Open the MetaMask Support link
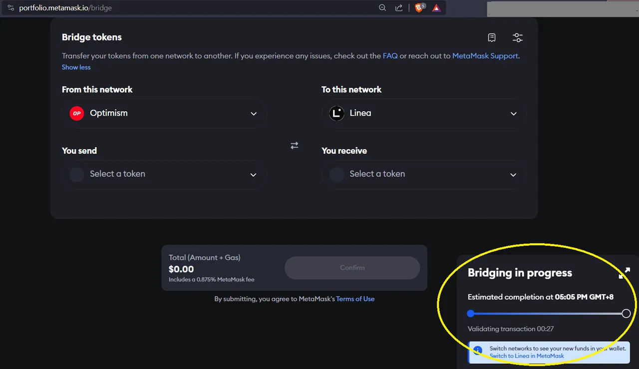Image resolution: width=639 pixels, height=369 pixels. tap(485, 56)
